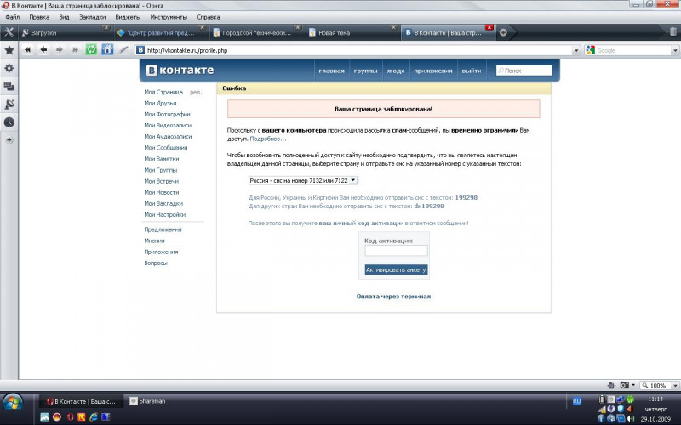This screenshot has width=681, height=425.
Task: Switch to the Городской технически tab
Action: point(256,32)
